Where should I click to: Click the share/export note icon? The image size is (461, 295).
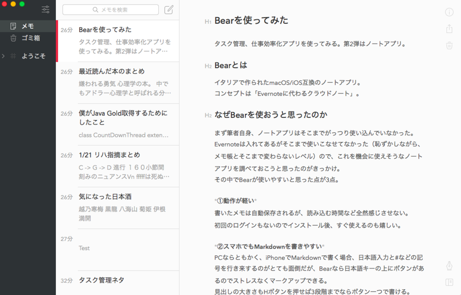click(x=449, y=29)
